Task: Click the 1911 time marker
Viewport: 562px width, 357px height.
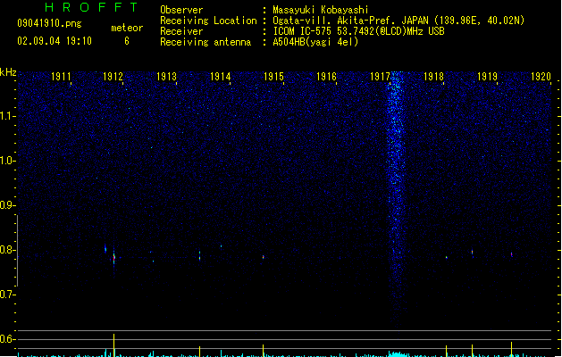Action: point(61,77)
